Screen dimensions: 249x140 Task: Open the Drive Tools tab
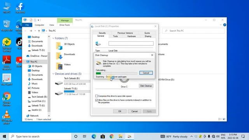tap(65, 25)
